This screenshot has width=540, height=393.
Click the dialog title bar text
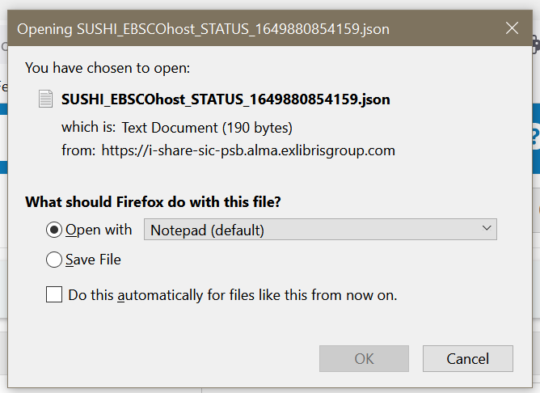[x=203, y=29]
